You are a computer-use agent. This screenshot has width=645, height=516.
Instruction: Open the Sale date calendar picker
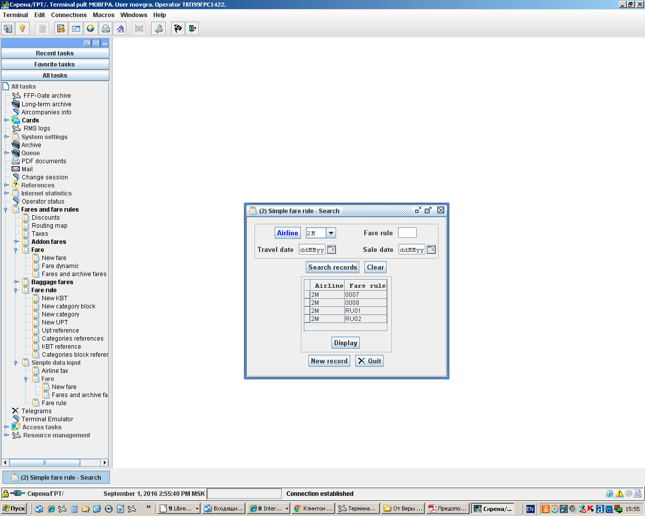click(x=431, y=249)
